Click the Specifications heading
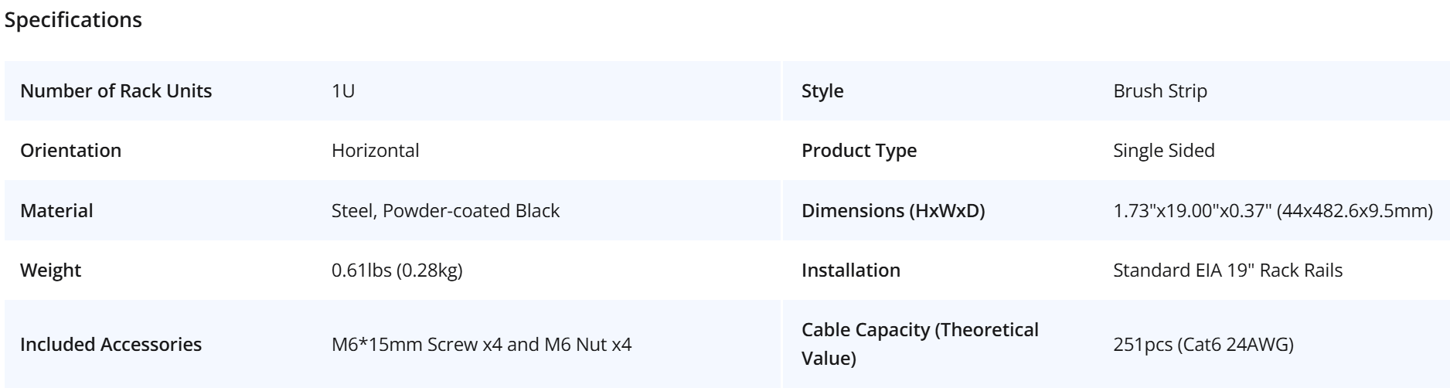The image size is (1450, 388). pyautogui.click(x=73, y=21)
